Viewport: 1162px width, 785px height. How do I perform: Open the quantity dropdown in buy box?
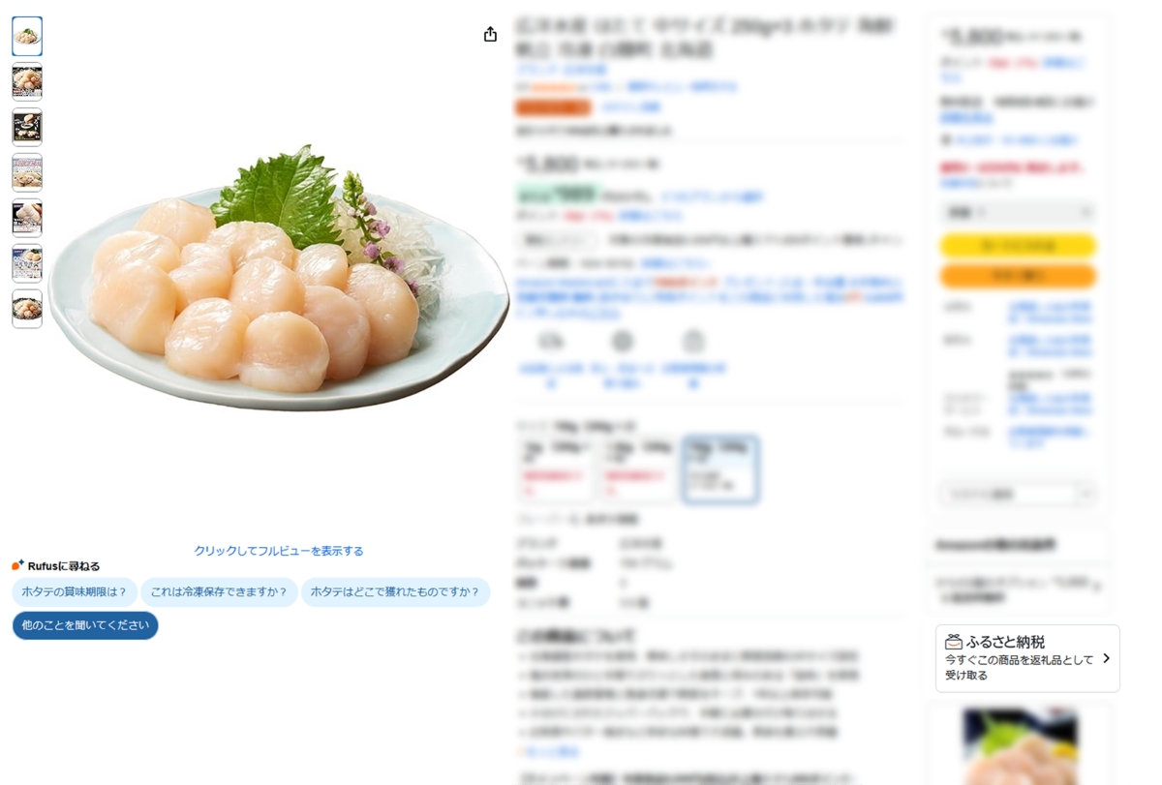pyautogui.click(x=1018, y=212)
